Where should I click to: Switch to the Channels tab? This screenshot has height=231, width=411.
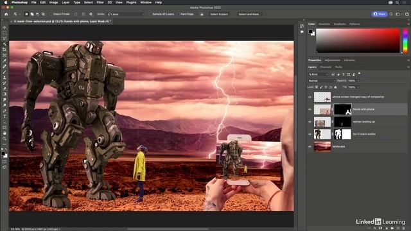pos(326,67)
